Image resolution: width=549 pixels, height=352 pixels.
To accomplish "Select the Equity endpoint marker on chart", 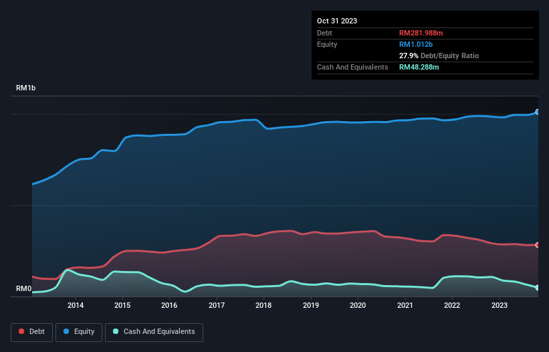I will [538, 112].
